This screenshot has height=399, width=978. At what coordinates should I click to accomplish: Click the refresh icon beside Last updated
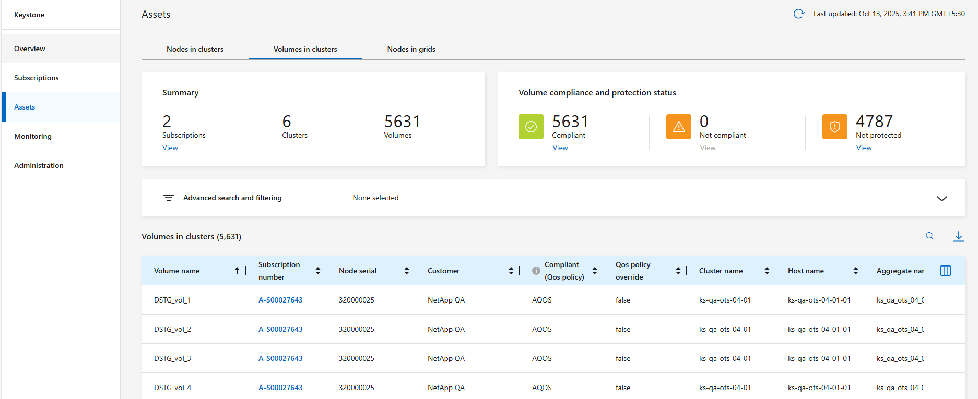pos(798,14)
